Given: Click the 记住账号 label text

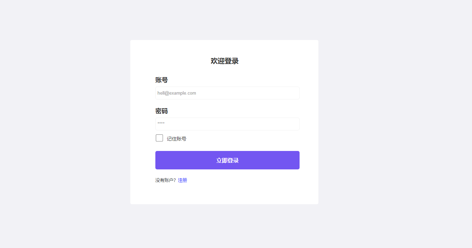Looking at the screenshot, I should [x=177, y=139].
